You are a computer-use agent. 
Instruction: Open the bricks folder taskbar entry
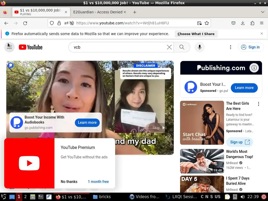102,197
